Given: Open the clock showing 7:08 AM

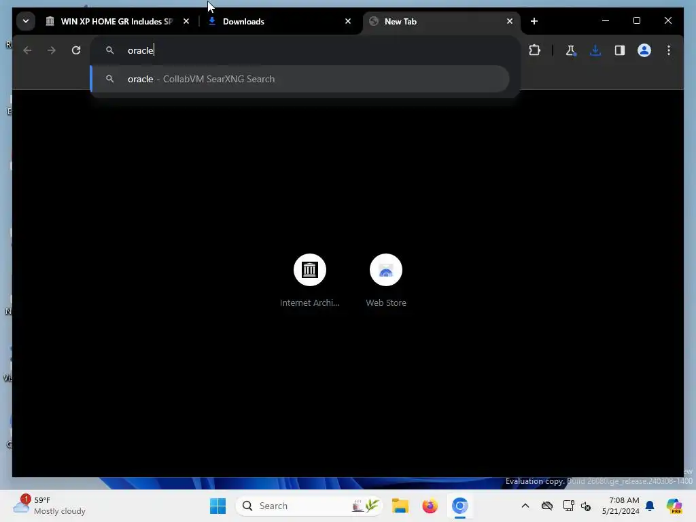Looking at the screenshot, I should coord(620,506).
